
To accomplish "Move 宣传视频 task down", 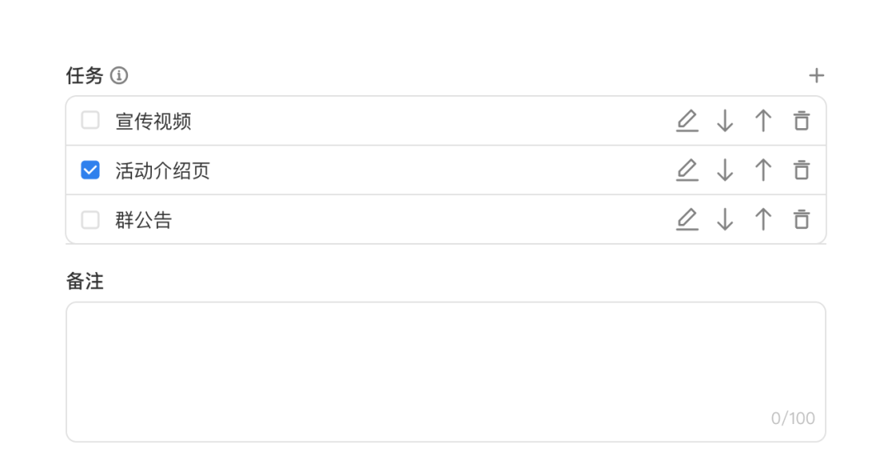I will point(725,121).
